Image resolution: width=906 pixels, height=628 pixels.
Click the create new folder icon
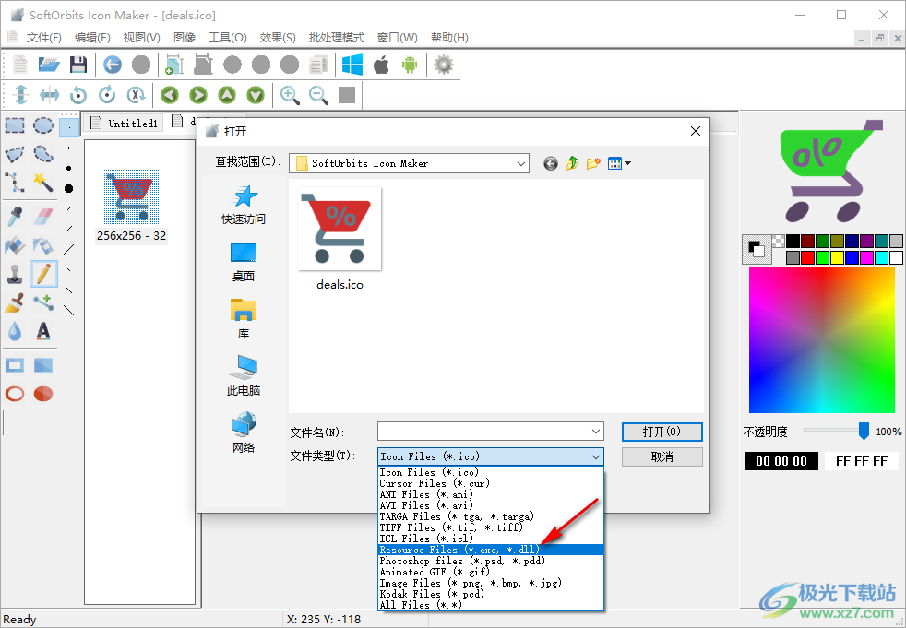pos(593,163)
